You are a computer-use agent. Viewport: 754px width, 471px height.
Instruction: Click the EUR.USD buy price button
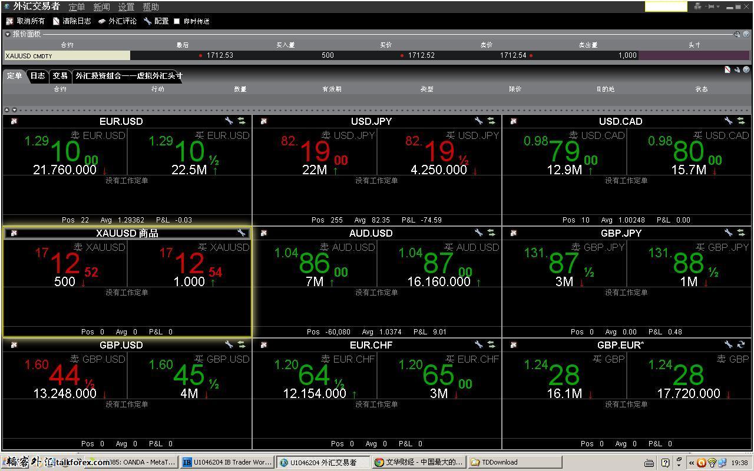(x=190, y=152)
